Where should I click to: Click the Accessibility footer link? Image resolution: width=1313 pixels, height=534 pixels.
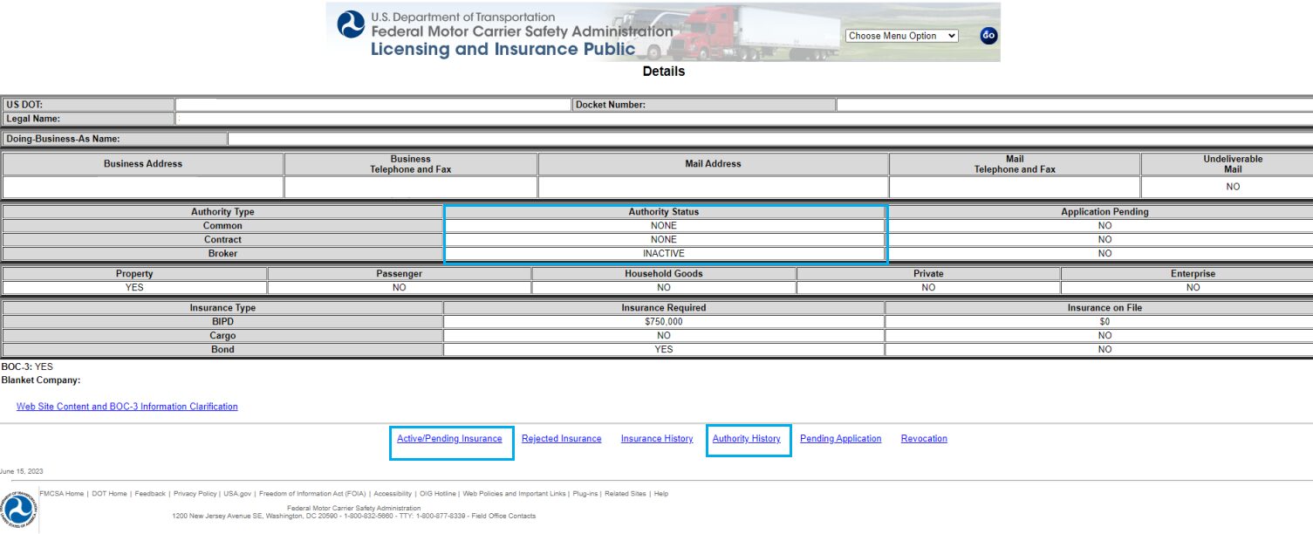pos(393,494)
